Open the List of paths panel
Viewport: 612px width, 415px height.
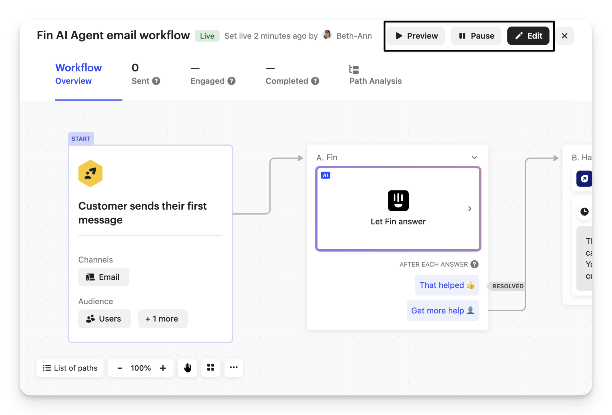(x=70, y=368)
